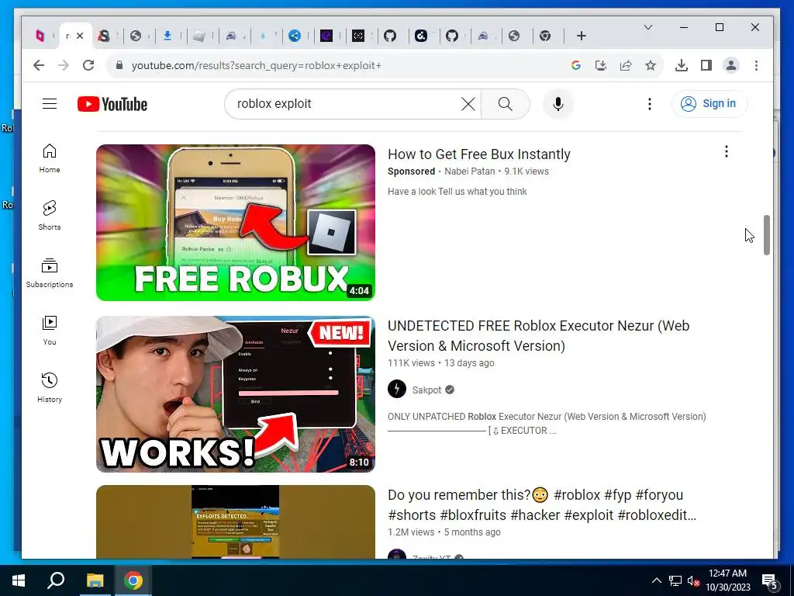Open History in the sidebar
The height and width of the screenshot is (596, 794).
pyautogui.click(x=50, y=388)
